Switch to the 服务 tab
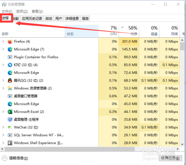186x165 pixels. pyautogui.click(x=85, y=19)
